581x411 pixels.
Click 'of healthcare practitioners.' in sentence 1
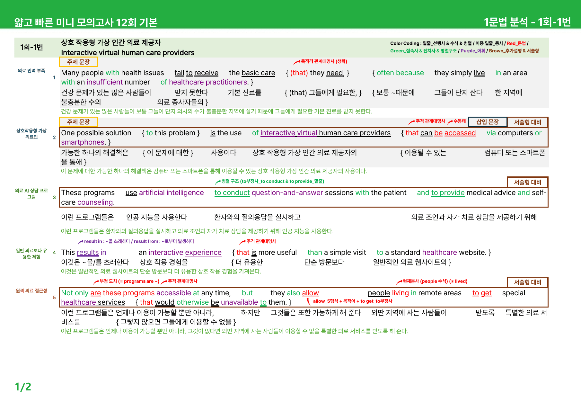[x=204, y=82]
